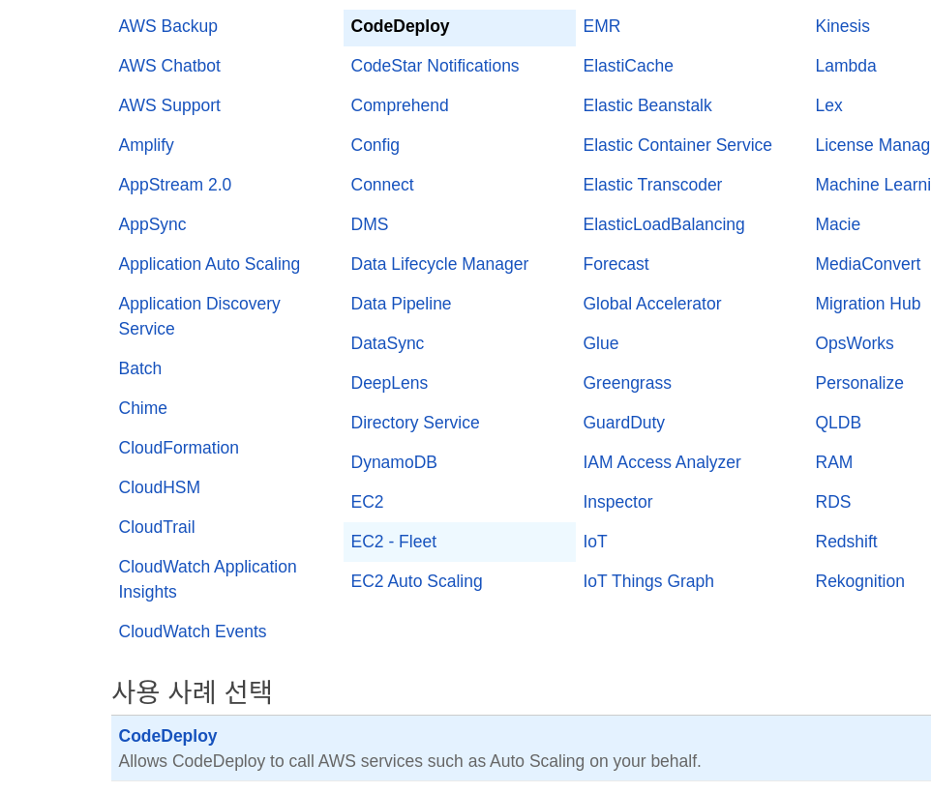Select the QLDB service

click(838, 423)
